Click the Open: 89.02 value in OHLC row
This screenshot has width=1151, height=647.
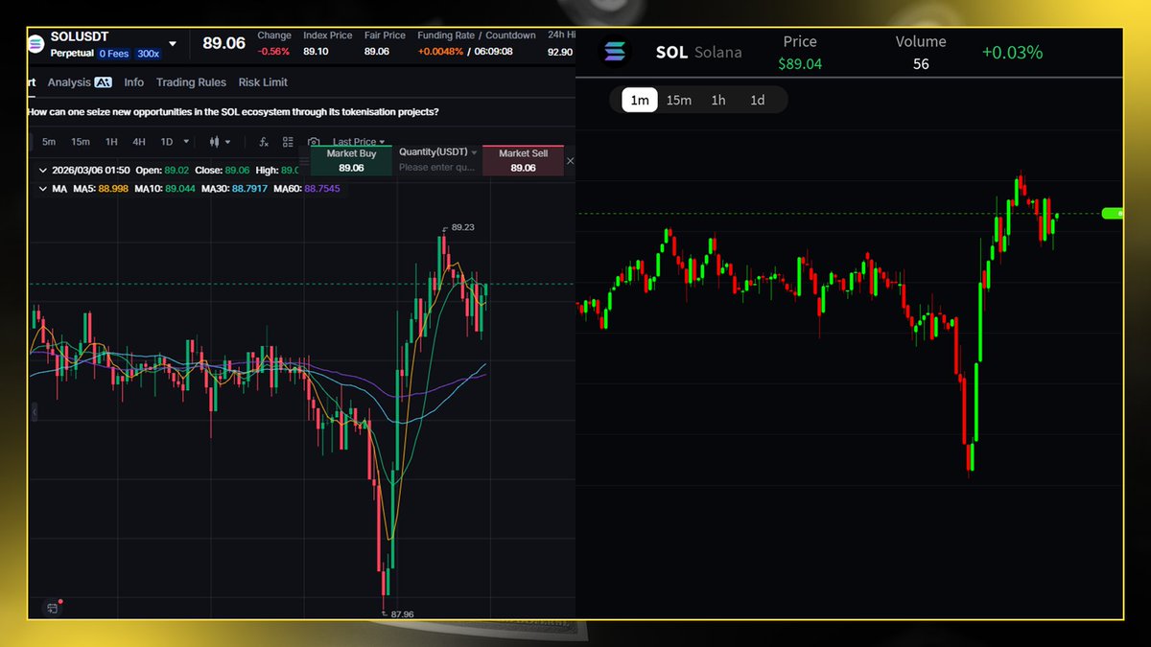click(x=163, y=170)
